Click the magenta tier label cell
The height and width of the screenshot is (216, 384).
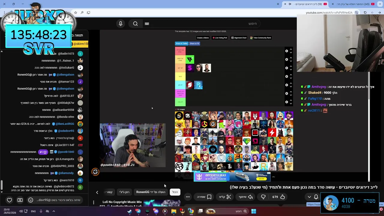coord(180,93)
